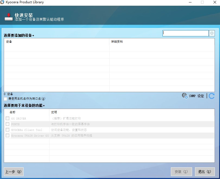Select the first row in device list
Viewport: 220px width, 179px height.
(54, 48)
